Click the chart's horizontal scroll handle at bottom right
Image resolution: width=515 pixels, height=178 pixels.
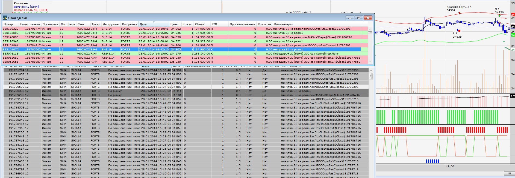tap(510, 173)
